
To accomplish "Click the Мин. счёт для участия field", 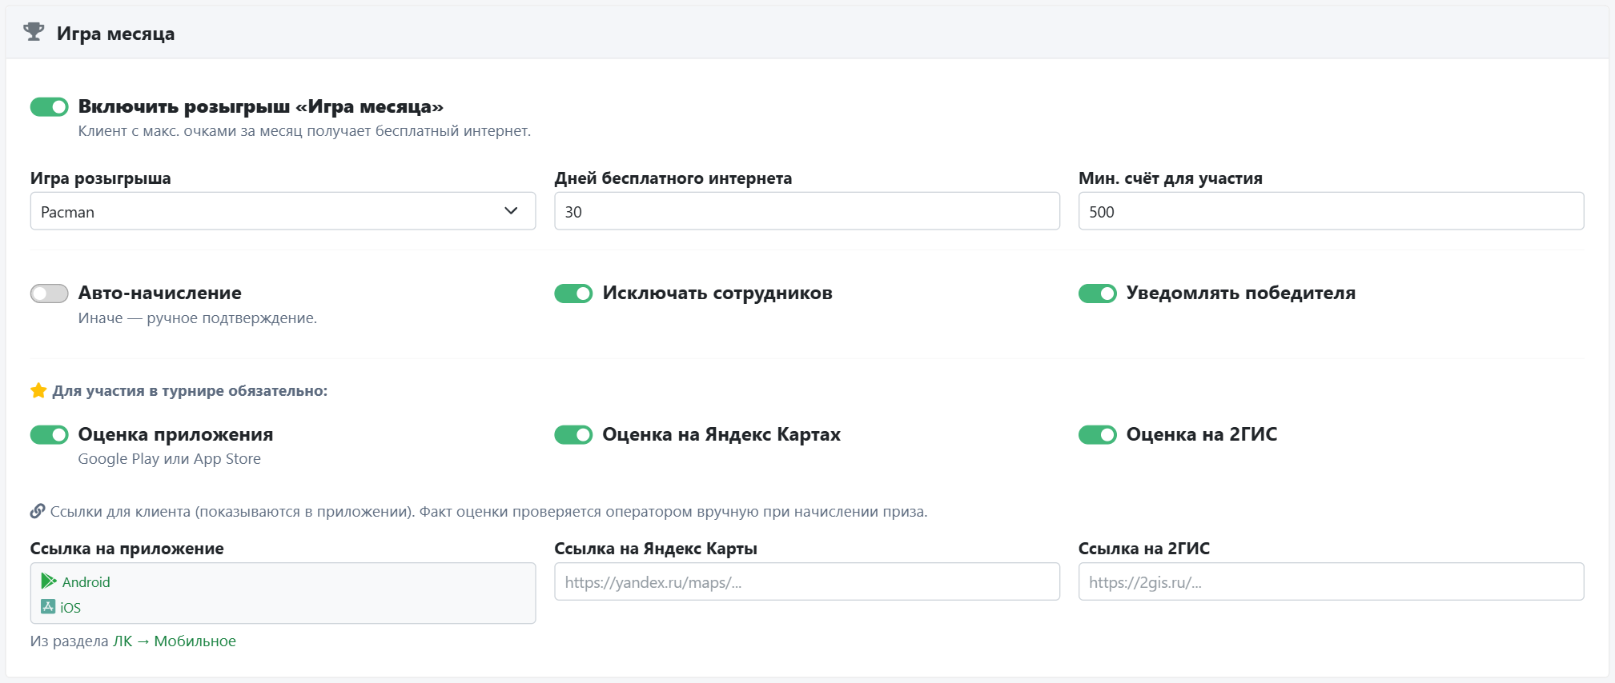I will coord(1331,211).
